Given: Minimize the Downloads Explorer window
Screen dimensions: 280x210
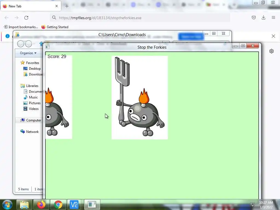Looking at the screenshot, I should pos(206,34).
